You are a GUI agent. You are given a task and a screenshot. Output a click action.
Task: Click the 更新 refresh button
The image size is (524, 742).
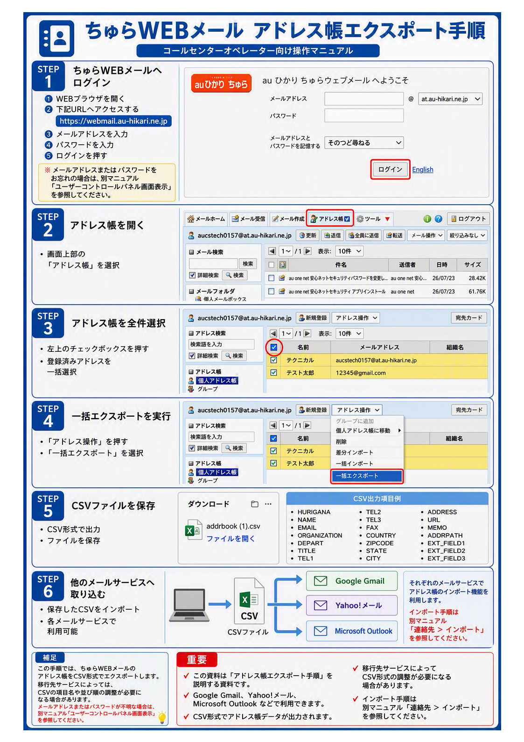(308, 235)
